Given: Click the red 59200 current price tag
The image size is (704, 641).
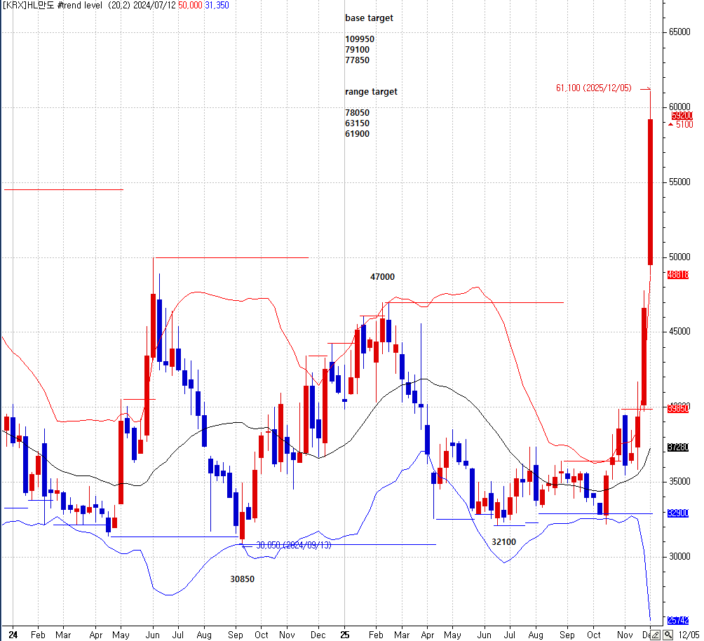Looking at the screenshot, I should click(x=681, y=116).
